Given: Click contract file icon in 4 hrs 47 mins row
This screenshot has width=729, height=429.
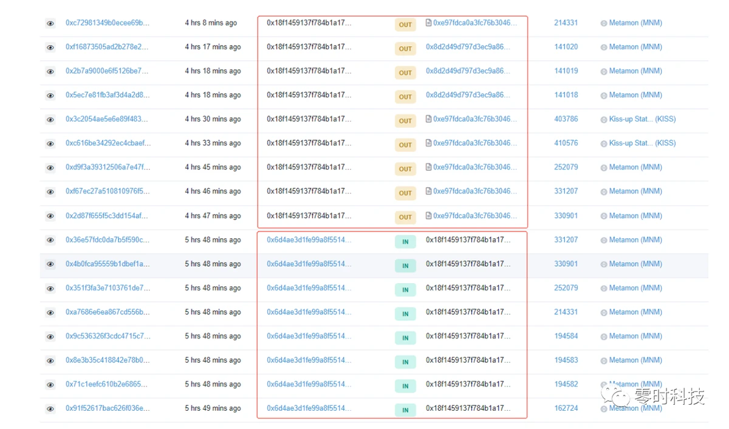Looking at the screenshot, I should click(x=428, y=216).
